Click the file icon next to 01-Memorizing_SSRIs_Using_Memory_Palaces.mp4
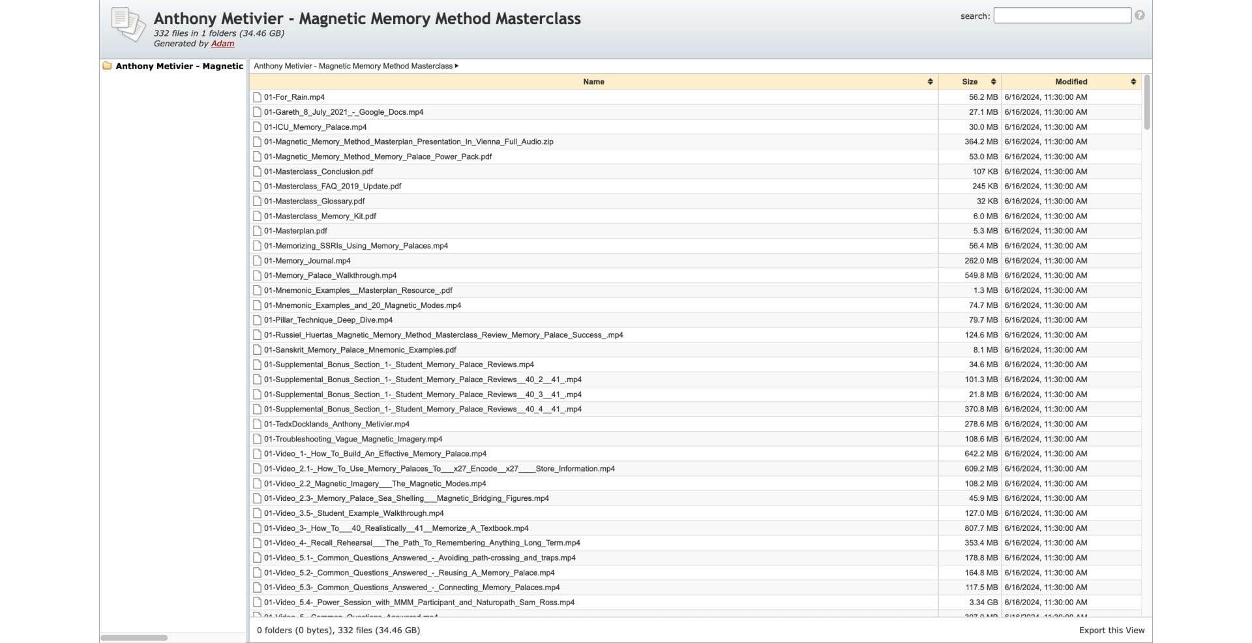 point(257,246)
